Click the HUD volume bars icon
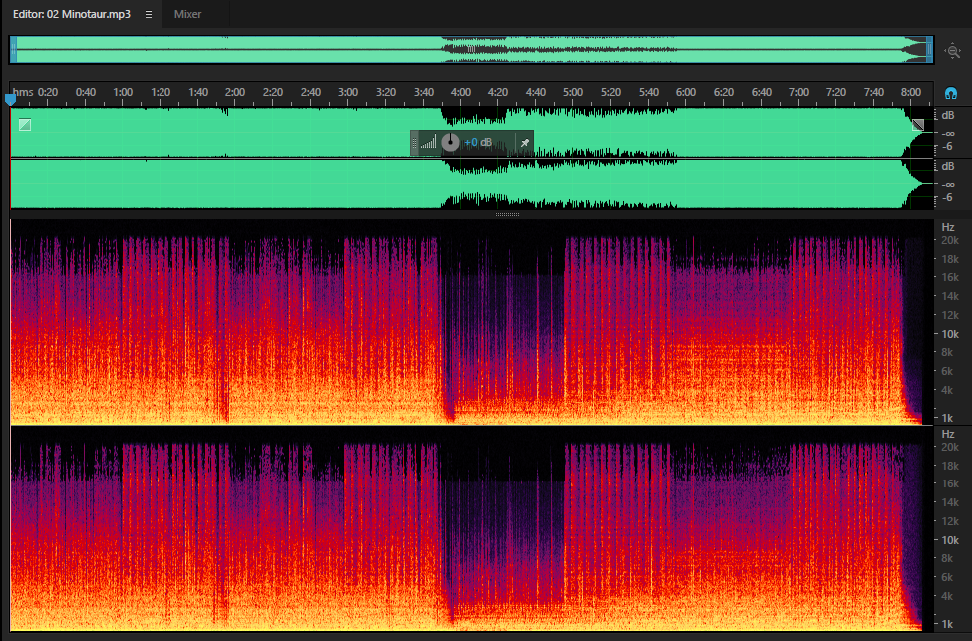 click(x=428, y=143)
